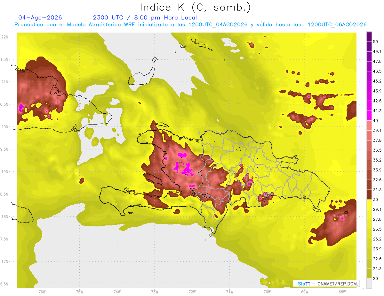Click the '18N' latitude label

[x=5, y=216]
